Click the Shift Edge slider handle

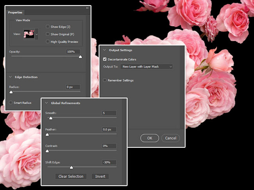click(71, 167)
